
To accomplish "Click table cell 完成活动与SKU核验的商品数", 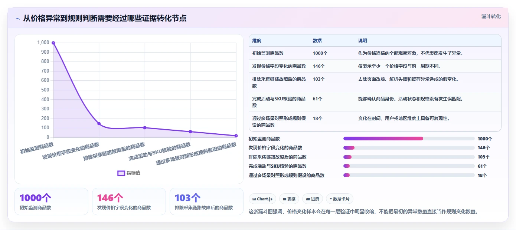I will [x=279, y=102].
